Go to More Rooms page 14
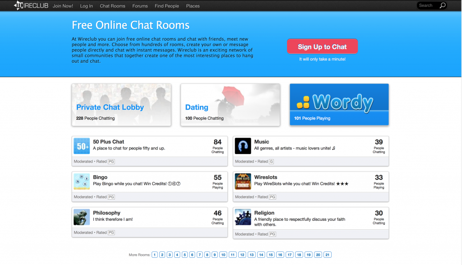This screenshot has width=462, height=265. pos(261,255)
